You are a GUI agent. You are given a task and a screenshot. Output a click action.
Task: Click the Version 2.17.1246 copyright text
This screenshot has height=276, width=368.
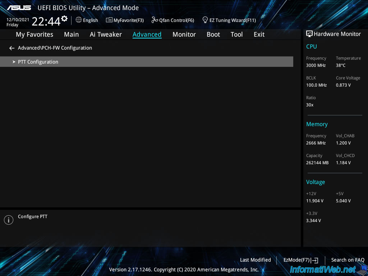pyautogui.click(x=184, y=270)
